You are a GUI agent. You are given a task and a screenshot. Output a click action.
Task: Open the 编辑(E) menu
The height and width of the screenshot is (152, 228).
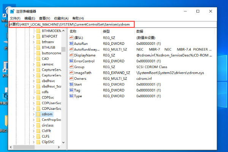point(30,18)
